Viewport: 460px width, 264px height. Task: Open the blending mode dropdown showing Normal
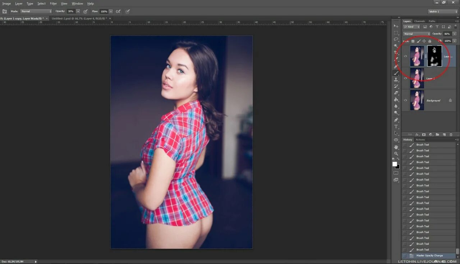(416, 34)
